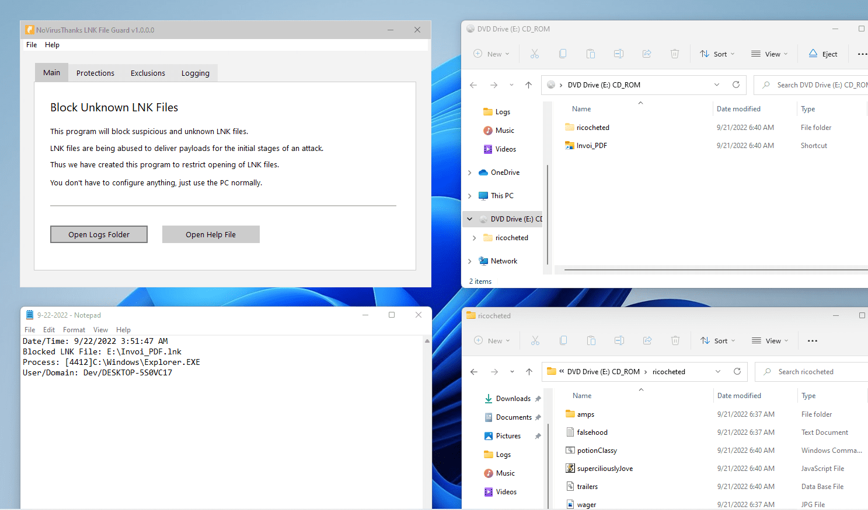Click the Paste icon in ricocheted window
Viewport: 868px width, 510px height.
tap(591, 340)
